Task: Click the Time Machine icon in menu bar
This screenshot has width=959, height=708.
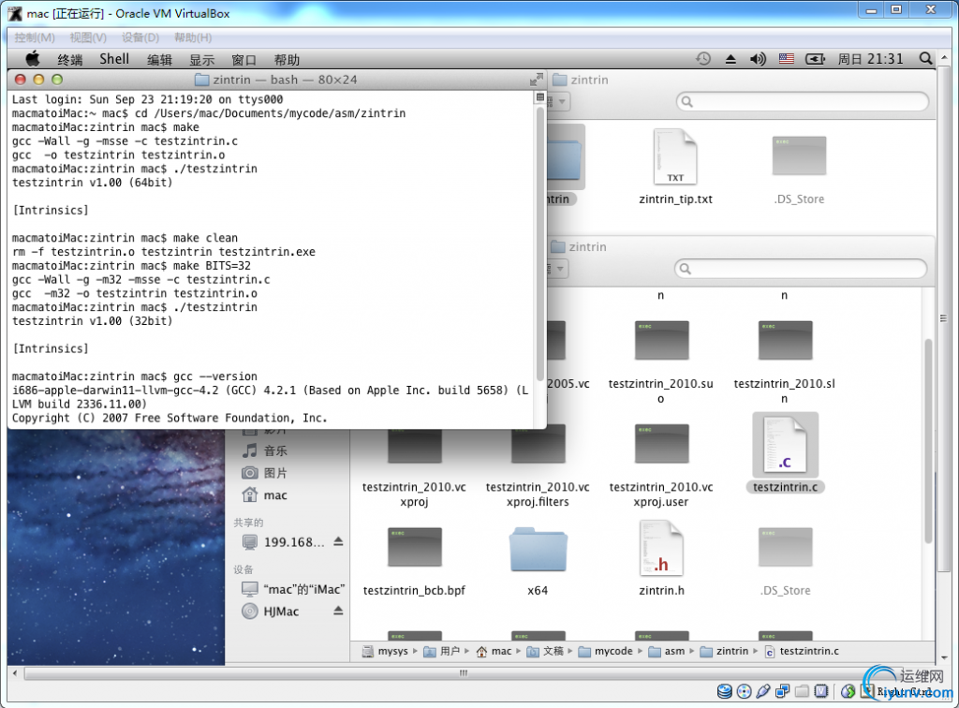Action: pyautogui.click(x=703, y=59)
